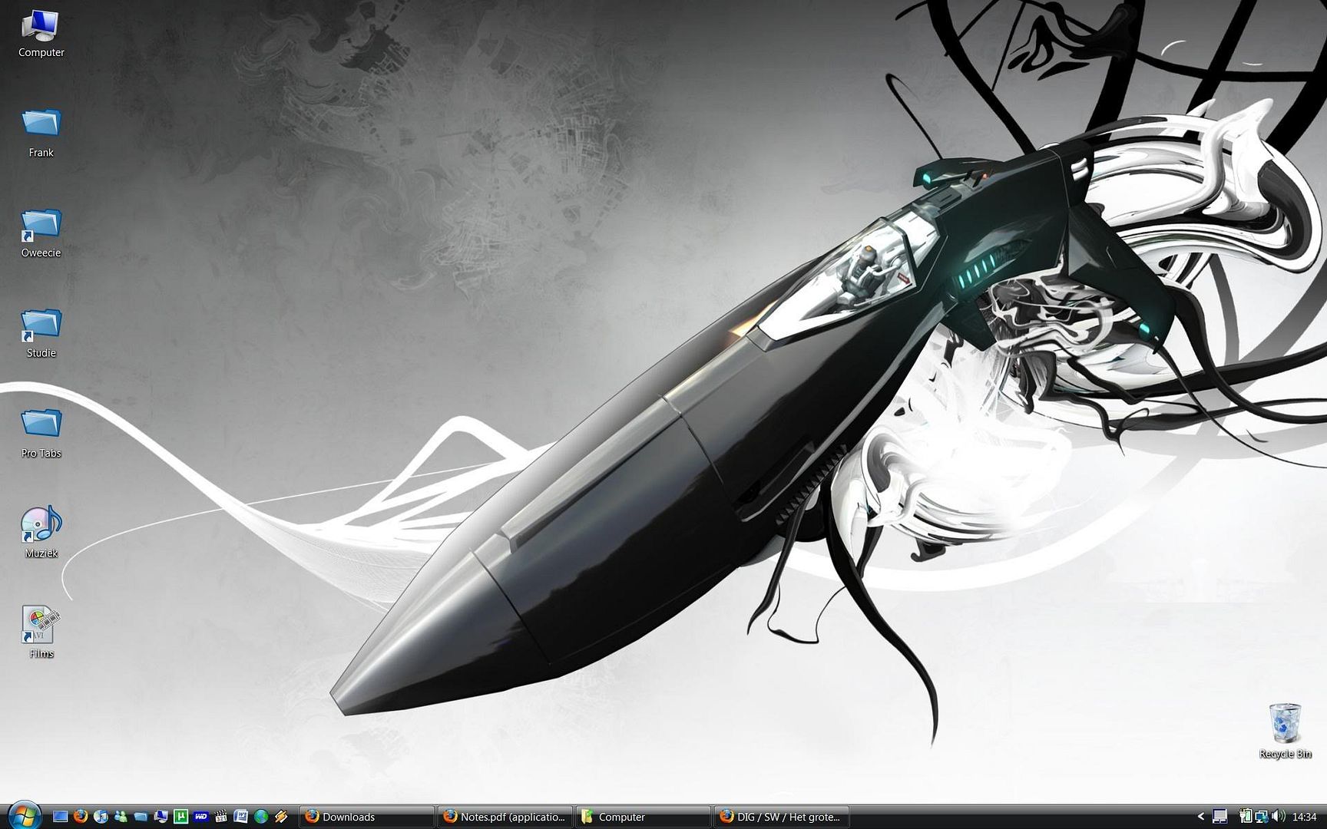Select the Muziek music shortcut
Screen dimensions: 1327x829
click(x=41, y=533)
